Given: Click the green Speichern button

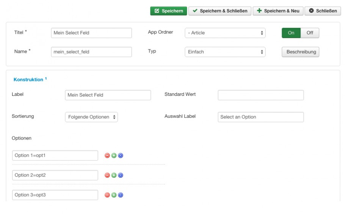Looking at the screenshot, I should (169, 11).
